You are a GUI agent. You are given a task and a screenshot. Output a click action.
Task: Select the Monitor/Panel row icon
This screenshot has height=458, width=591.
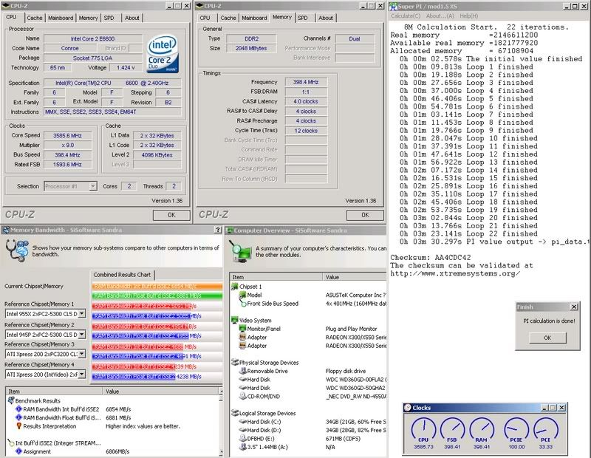tap(243, 329)
